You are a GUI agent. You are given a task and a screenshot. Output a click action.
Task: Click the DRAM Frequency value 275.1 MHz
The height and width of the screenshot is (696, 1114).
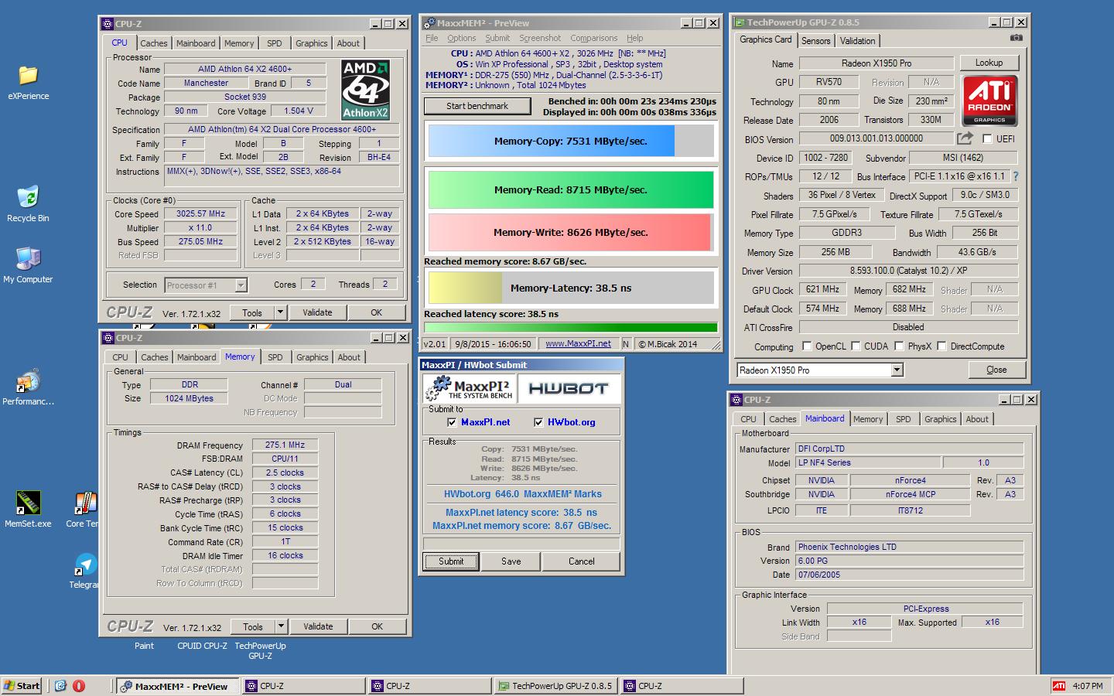[285, 445]
